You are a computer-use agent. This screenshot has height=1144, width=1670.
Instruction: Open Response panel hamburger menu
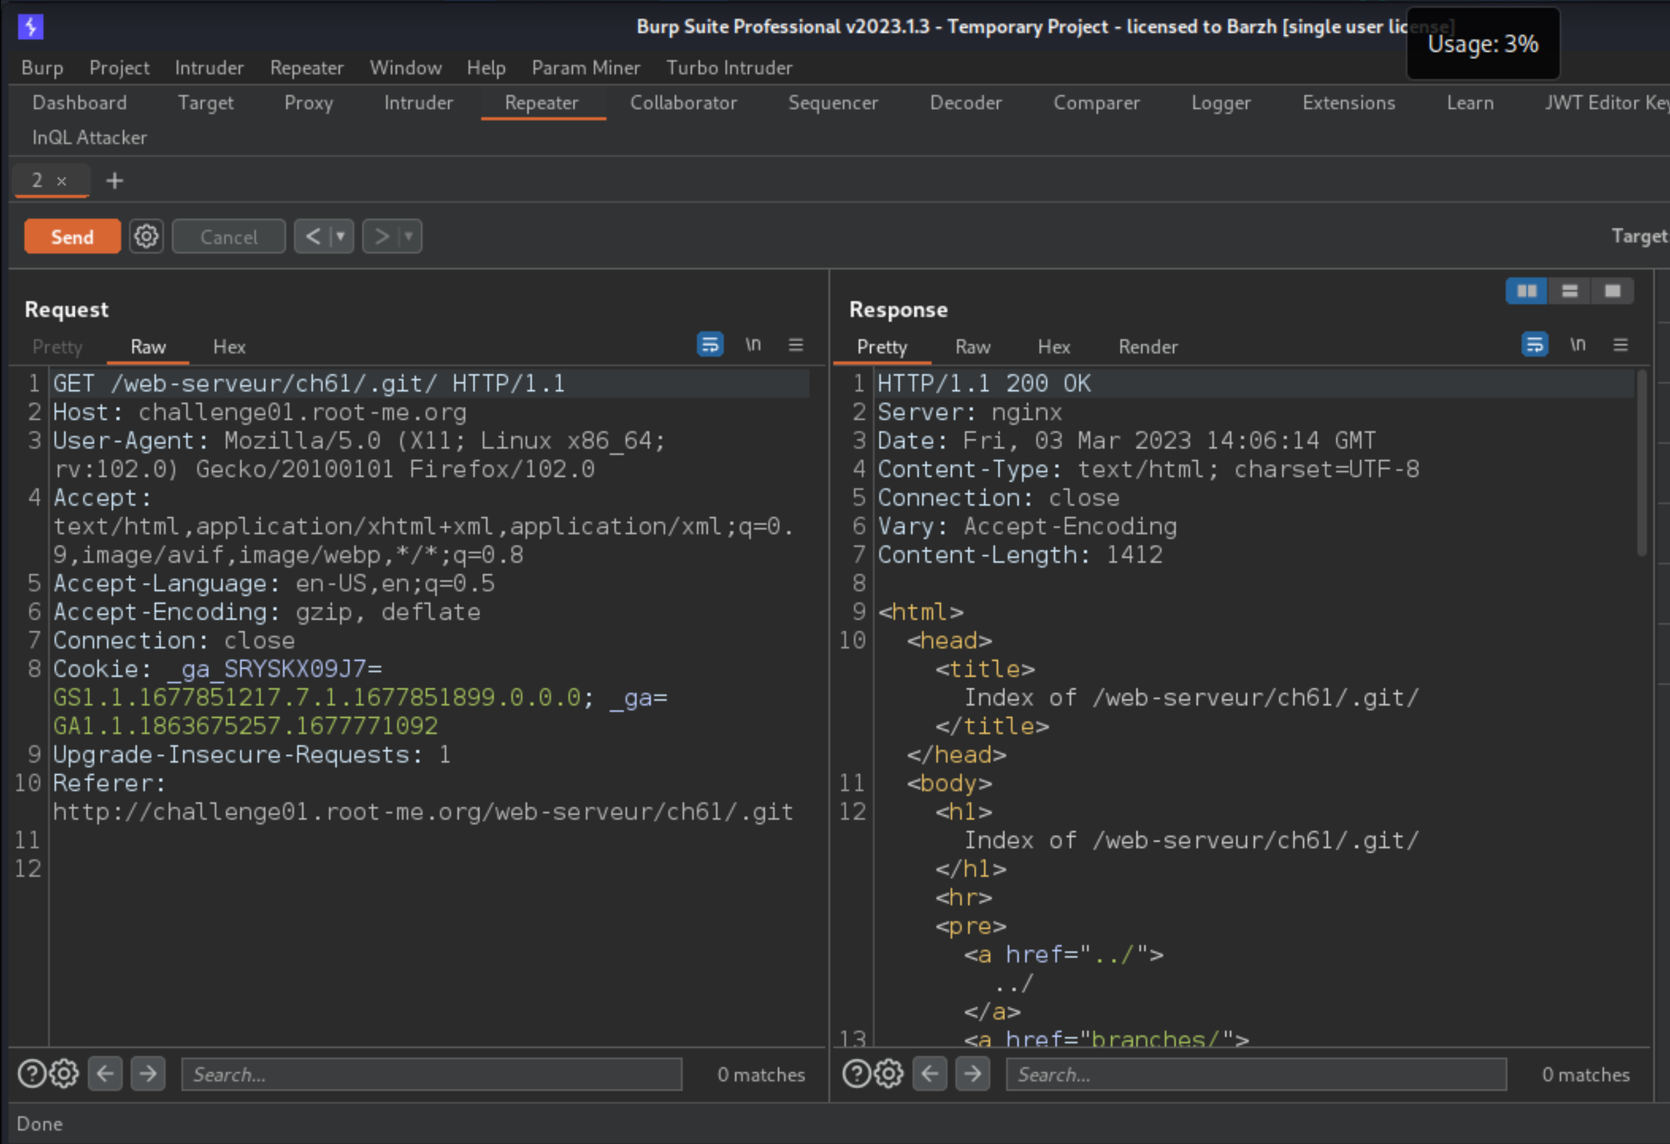pos(1620,345)
